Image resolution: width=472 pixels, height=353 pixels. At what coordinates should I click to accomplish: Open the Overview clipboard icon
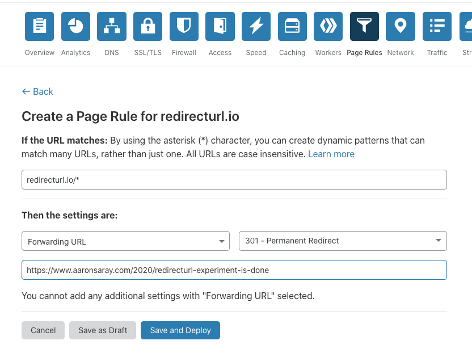click(40, 26)
